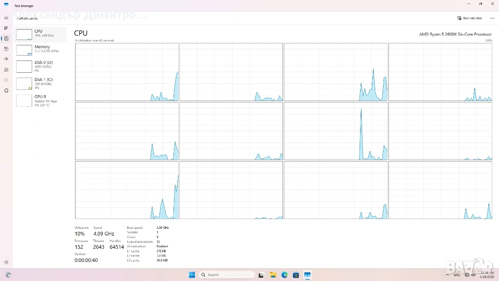Select Disk 1 (C:) performance item
Viewport: 499px width, 281px height.
pos(41,83)
